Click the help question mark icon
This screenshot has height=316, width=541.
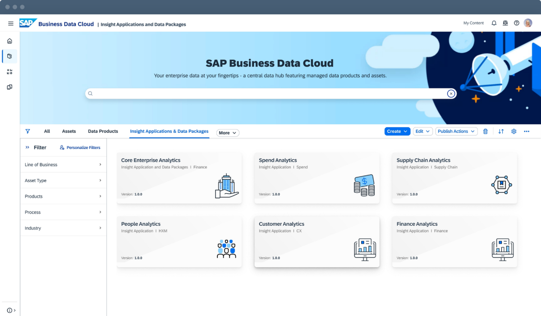tap(516, 23)
